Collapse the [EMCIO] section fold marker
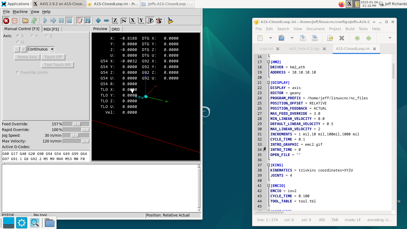Image resolution: width=407 pixels, height=229 pixels. 269,186
